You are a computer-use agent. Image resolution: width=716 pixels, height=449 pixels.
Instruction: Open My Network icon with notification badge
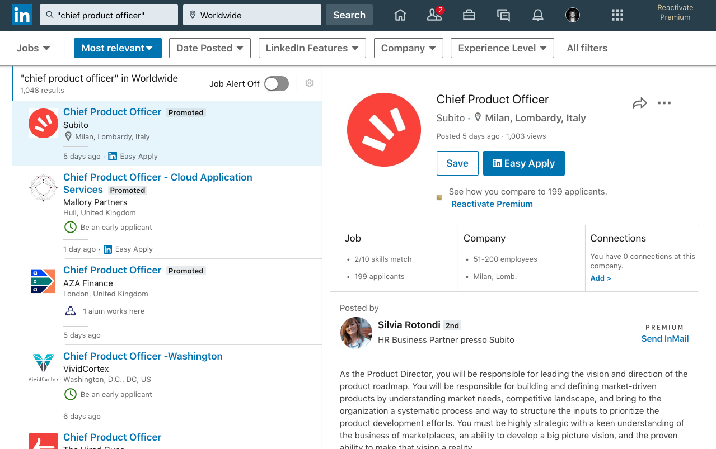434,15
